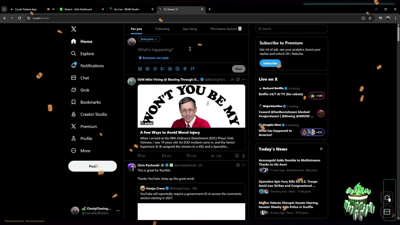Open Marine Veteran Disrupts Senate Hearing story
The image size is (400, 225).
tap(292, 207)
